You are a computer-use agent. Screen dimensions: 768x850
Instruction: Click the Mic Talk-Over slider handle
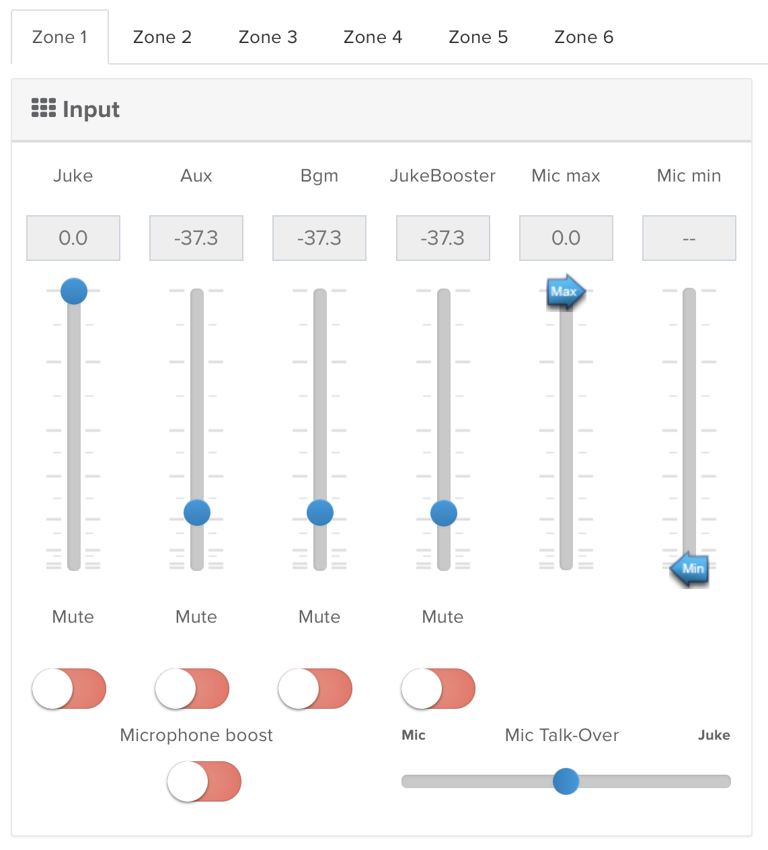tap(566, 781)
